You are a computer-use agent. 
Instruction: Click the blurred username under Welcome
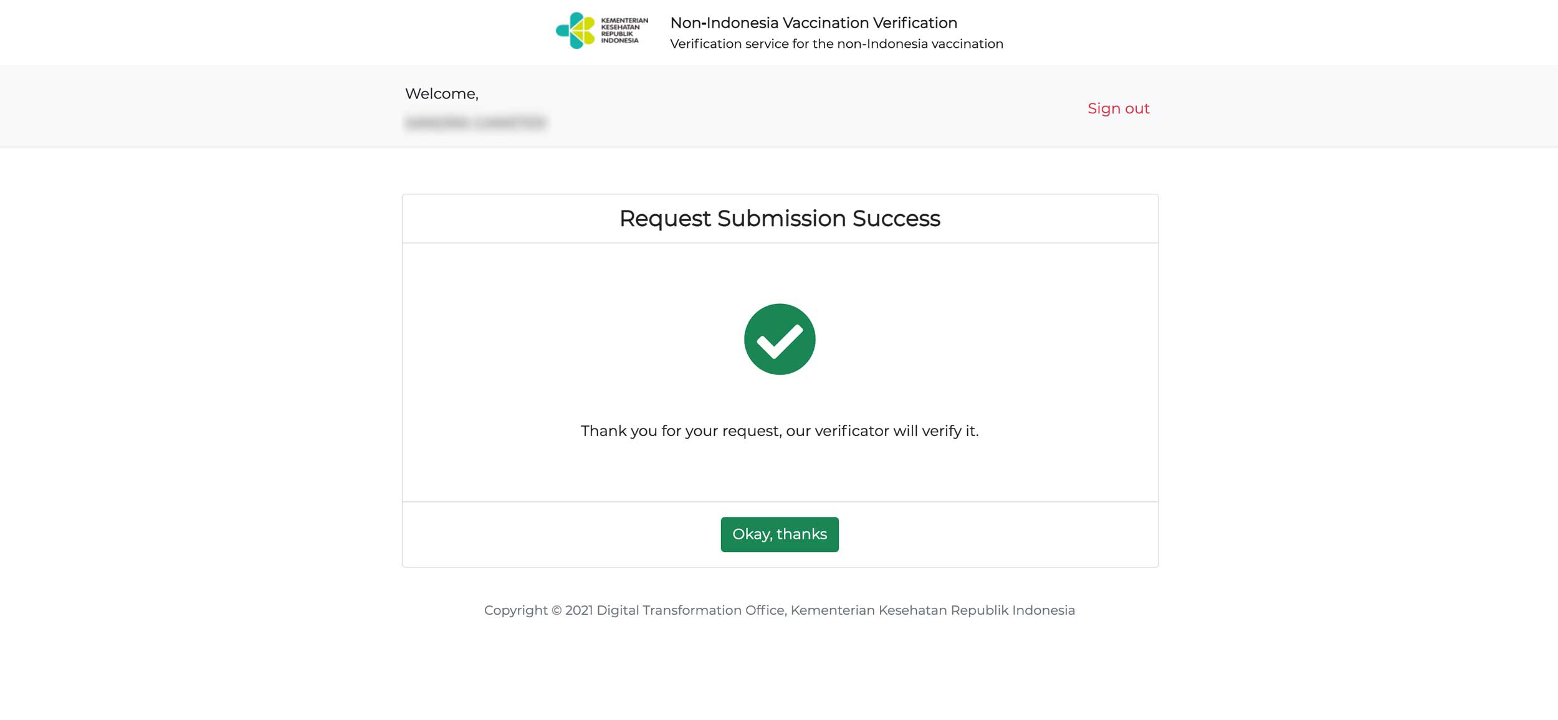tap(476, 123)
